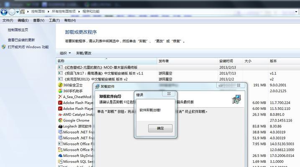The height and width of the screenshot is (167, 300).
Task: Open the 编辑(E) menu
Action: 23,20
